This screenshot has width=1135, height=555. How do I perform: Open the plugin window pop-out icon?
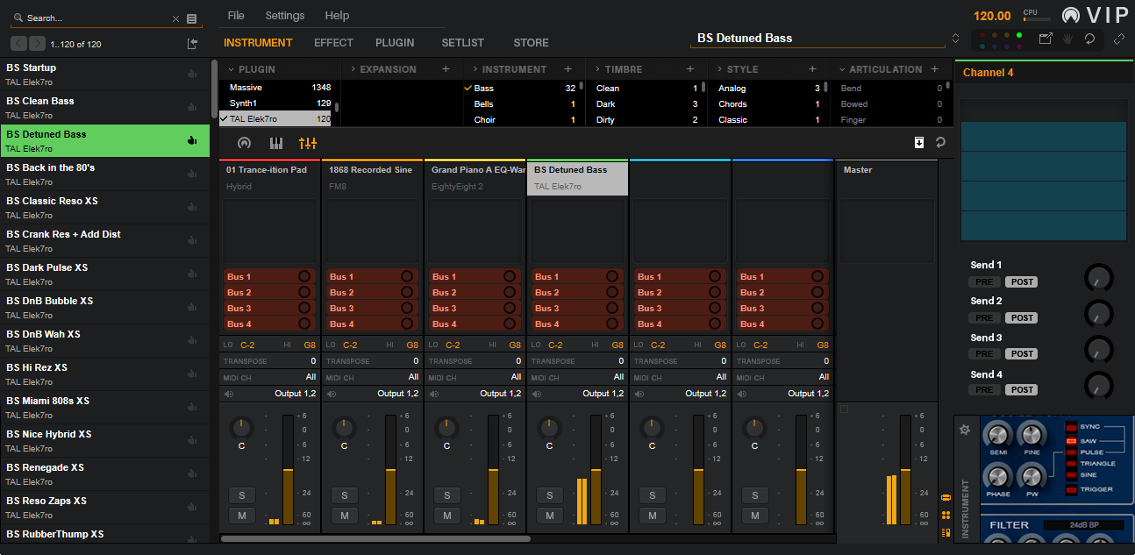click(1046, 39)
